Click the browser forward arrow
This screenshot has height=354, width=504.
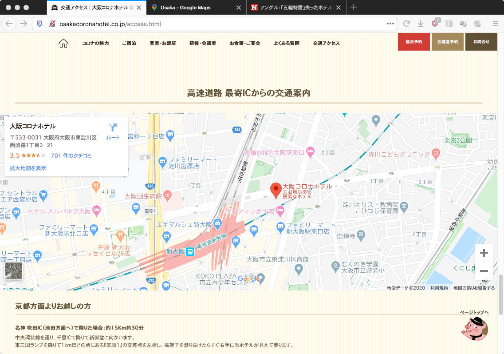tap(24, 24)
